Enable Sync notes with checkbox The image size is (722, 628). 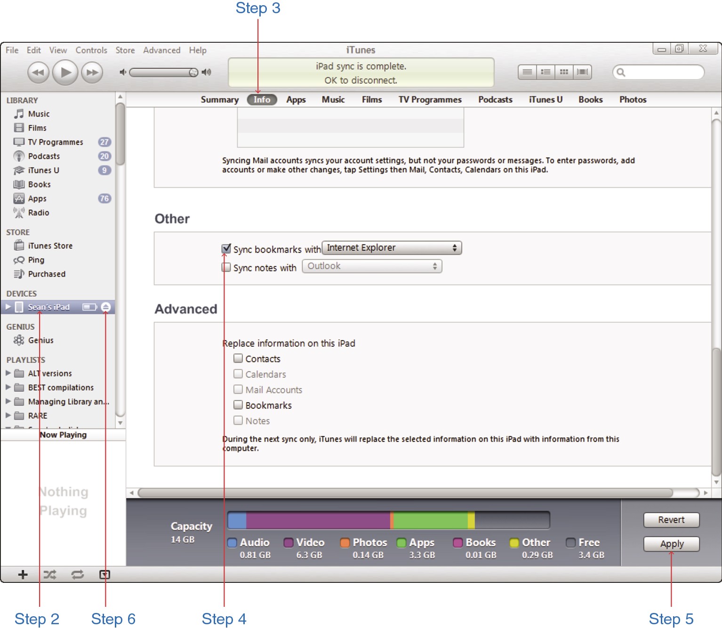[x=226, y=267]
